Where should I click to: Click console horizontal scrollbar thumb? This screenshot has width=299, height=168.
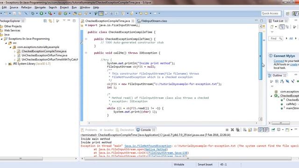(188, 159)
